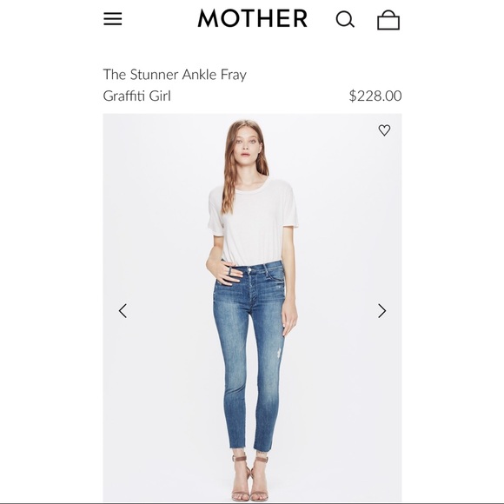The width and height of the screenshot is (504, 504).
Task: Click the search magnifier icon
Action: pos(345,19)
